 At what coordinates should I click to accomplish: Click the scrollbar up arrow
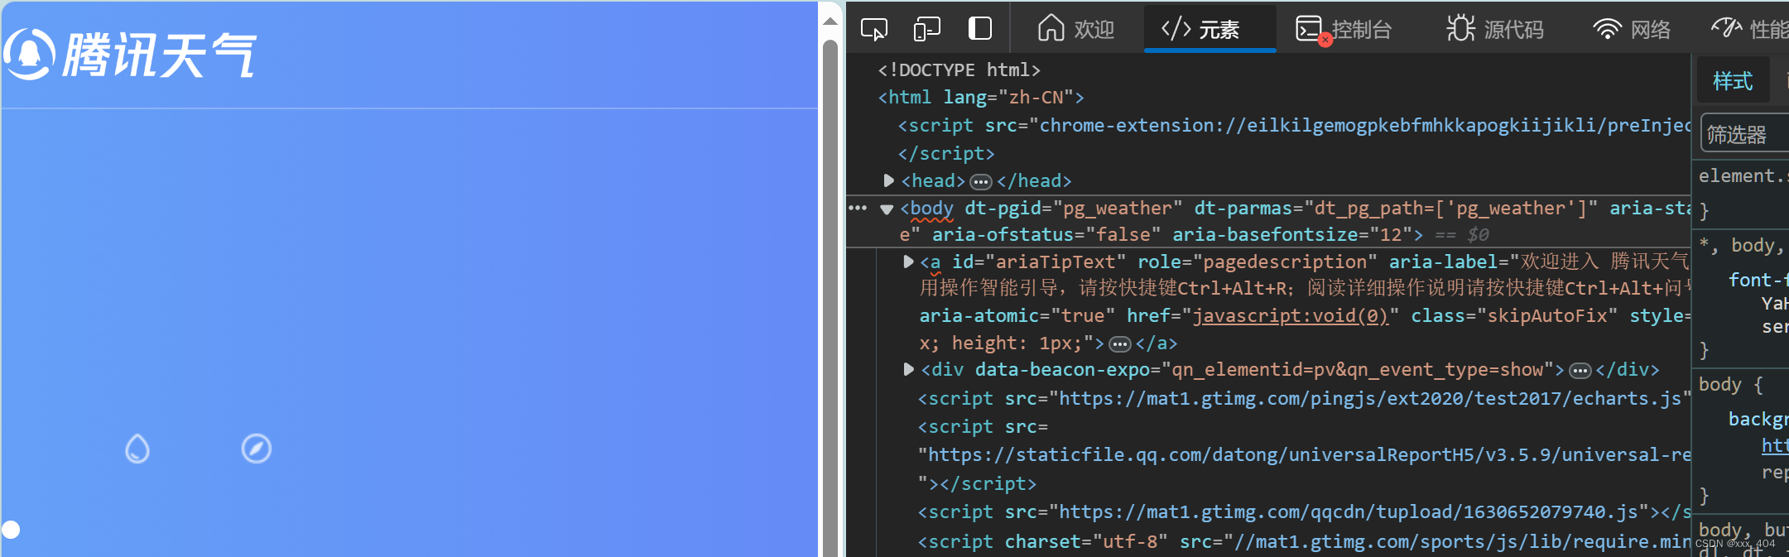tap(830, 21)
